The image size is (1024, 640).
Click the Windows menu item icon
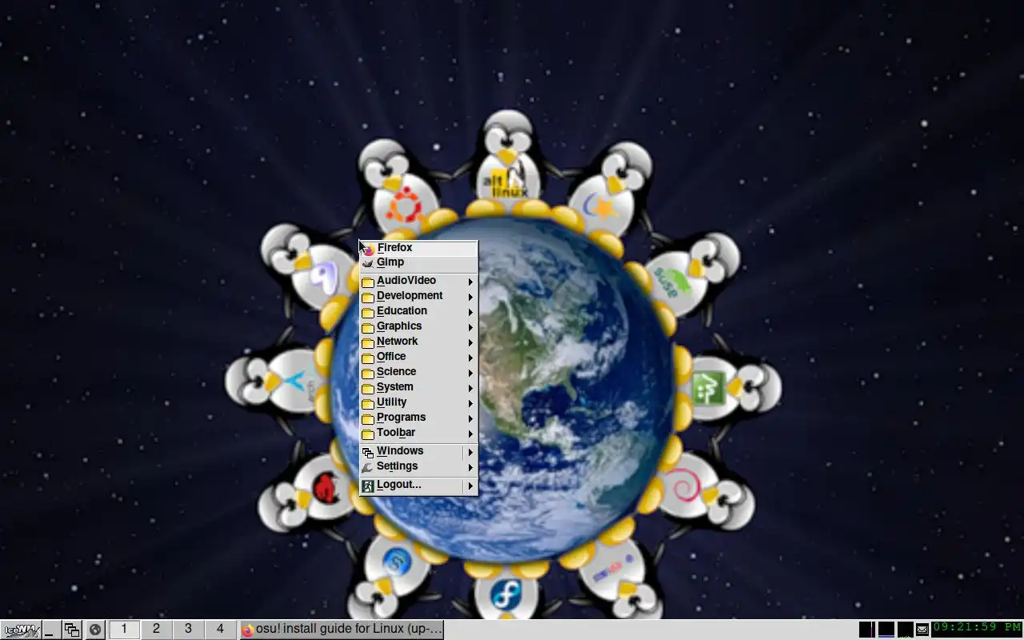click(368, 452)
